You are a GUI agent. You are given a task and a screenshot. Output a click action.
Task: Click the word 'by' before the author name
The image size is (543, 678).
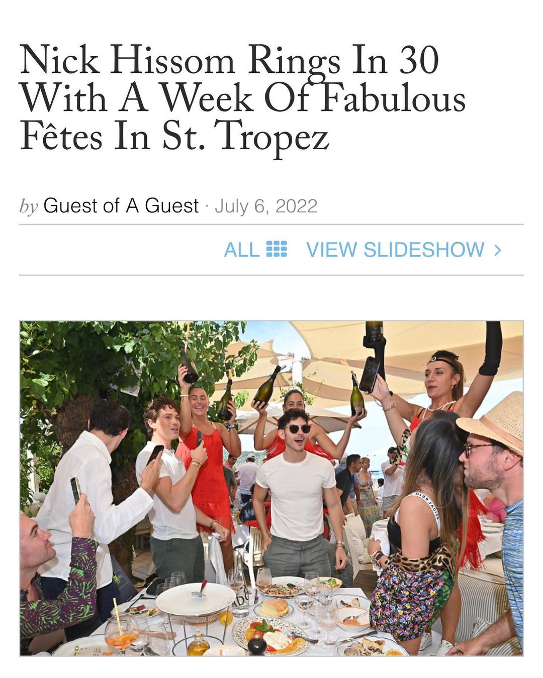28,206
